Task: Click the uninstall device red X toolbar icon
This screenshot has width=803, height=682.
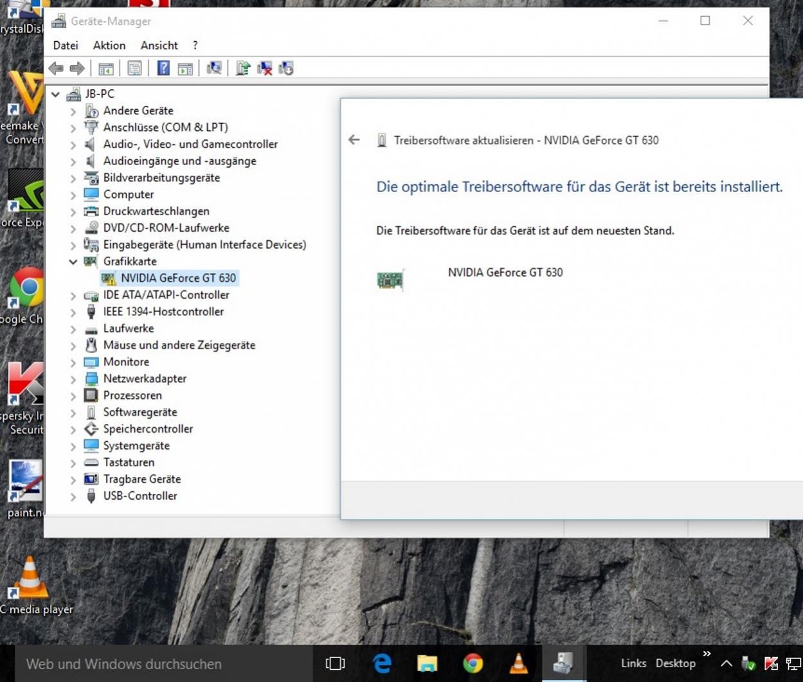Action: (264, 68)
